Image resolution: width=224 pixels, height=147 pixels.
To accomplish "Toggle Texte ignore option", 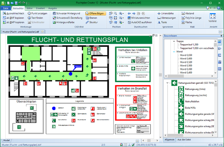I will [162, 22].
